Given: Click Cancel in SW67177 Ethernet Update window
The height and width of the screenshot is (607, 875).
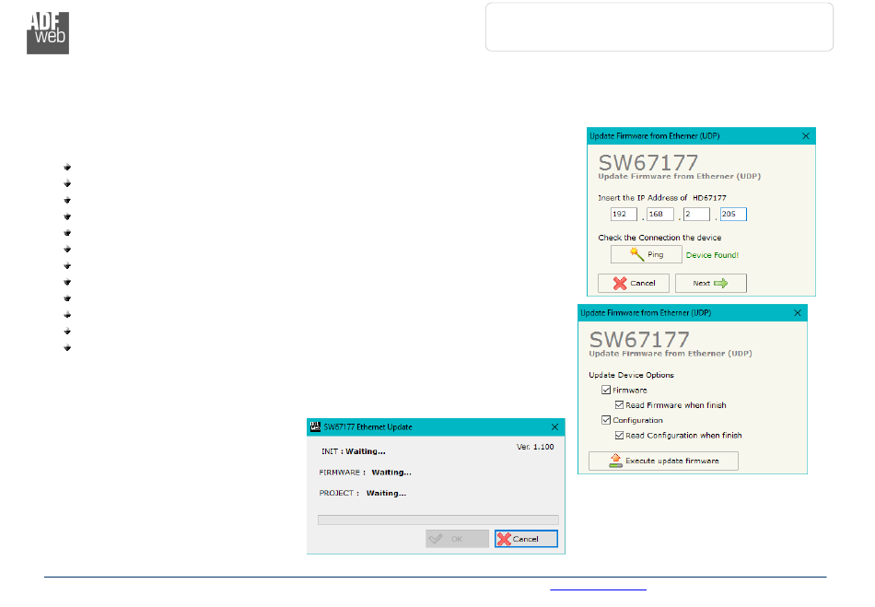Looking at the screenshot, I should point(526,538).
